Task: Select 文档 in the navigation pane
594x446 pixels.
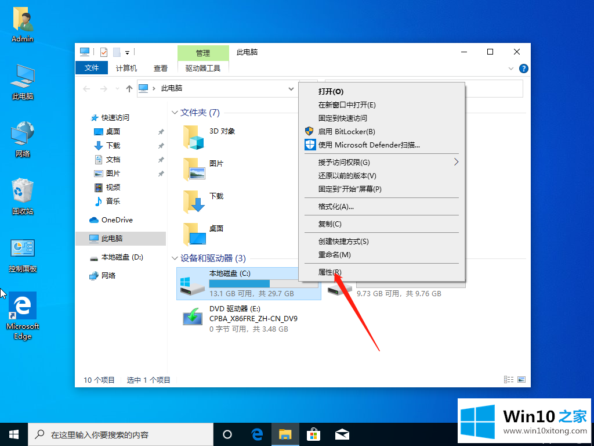Action: pos(113,159)
